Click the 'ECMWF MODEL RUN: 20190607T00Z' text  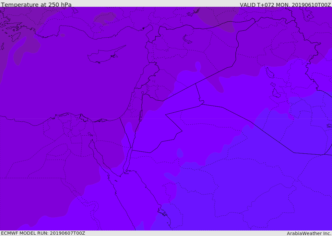pos(43,233)
